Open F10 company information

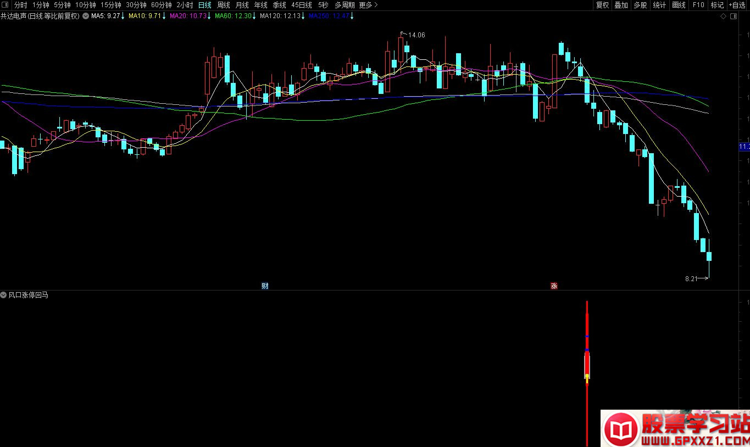coord(698,5)
